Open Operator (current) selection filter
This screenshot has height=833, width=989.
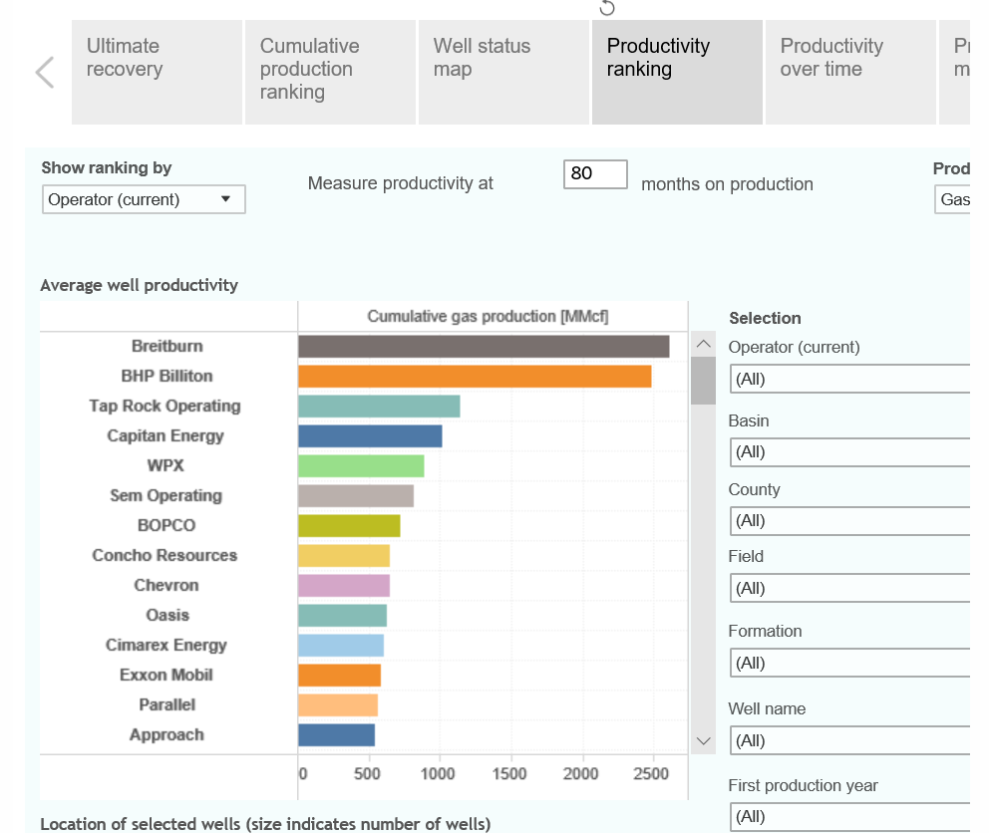(849, 379)
